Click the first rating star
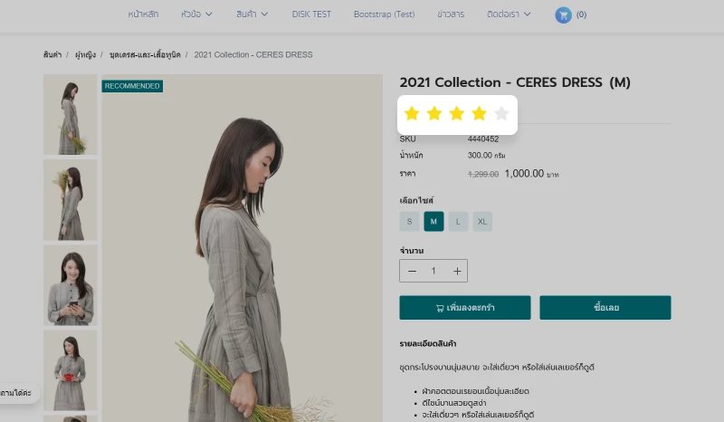This screenshot has height=422, width=724. tap(412, 113)
